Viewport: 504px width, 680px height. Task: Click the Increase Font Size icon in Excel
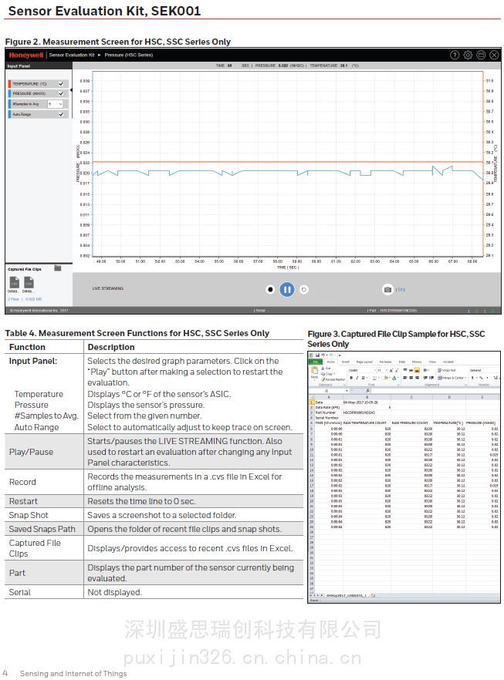pos(391,370)
